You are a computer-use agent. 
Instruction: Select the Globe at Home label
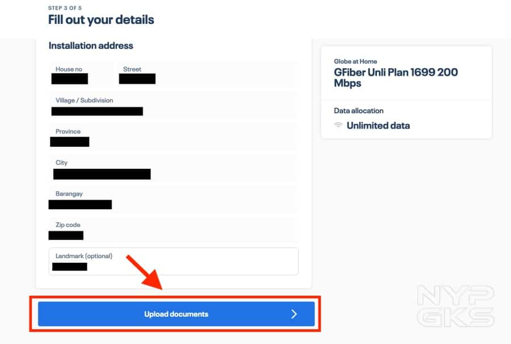pos(355,61)
